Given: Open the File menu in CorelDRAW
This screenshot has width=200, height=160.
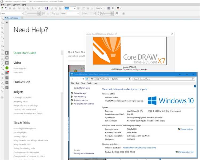Looking at the screenshot, I should pos(2,5).
